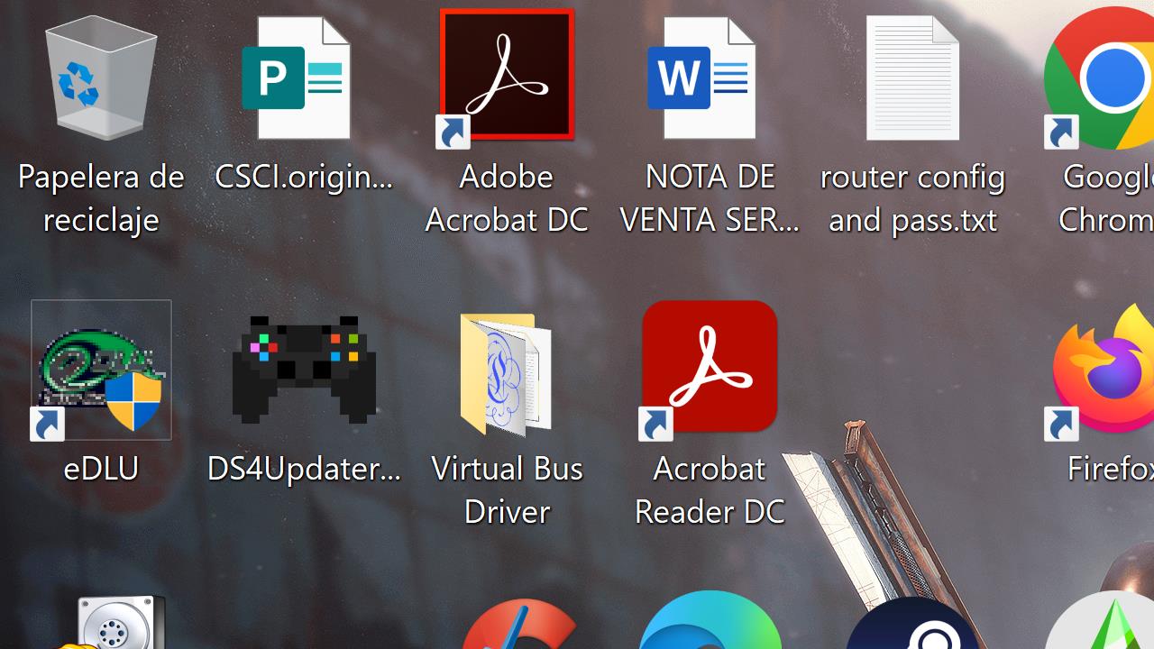
Task: Click the Steam icon in bottom row
Action: 912,626
